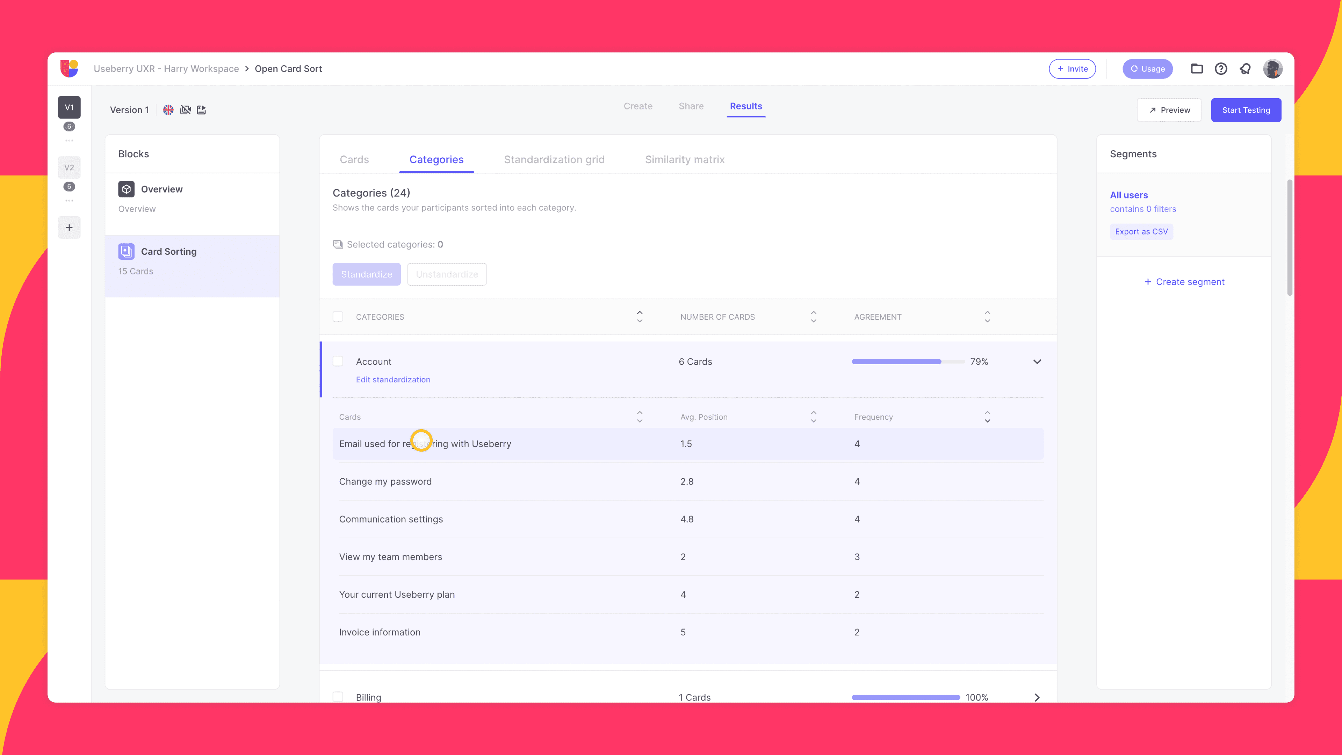Click the Overview block cube icon
Viewport: 1342px width, 755px height.
pyautogui.click(x=126, y=189)
